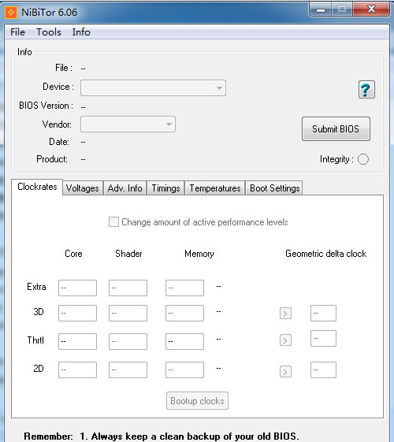Click the arrow button in 2D row
394x442 pixels.
tap(285, 372)
